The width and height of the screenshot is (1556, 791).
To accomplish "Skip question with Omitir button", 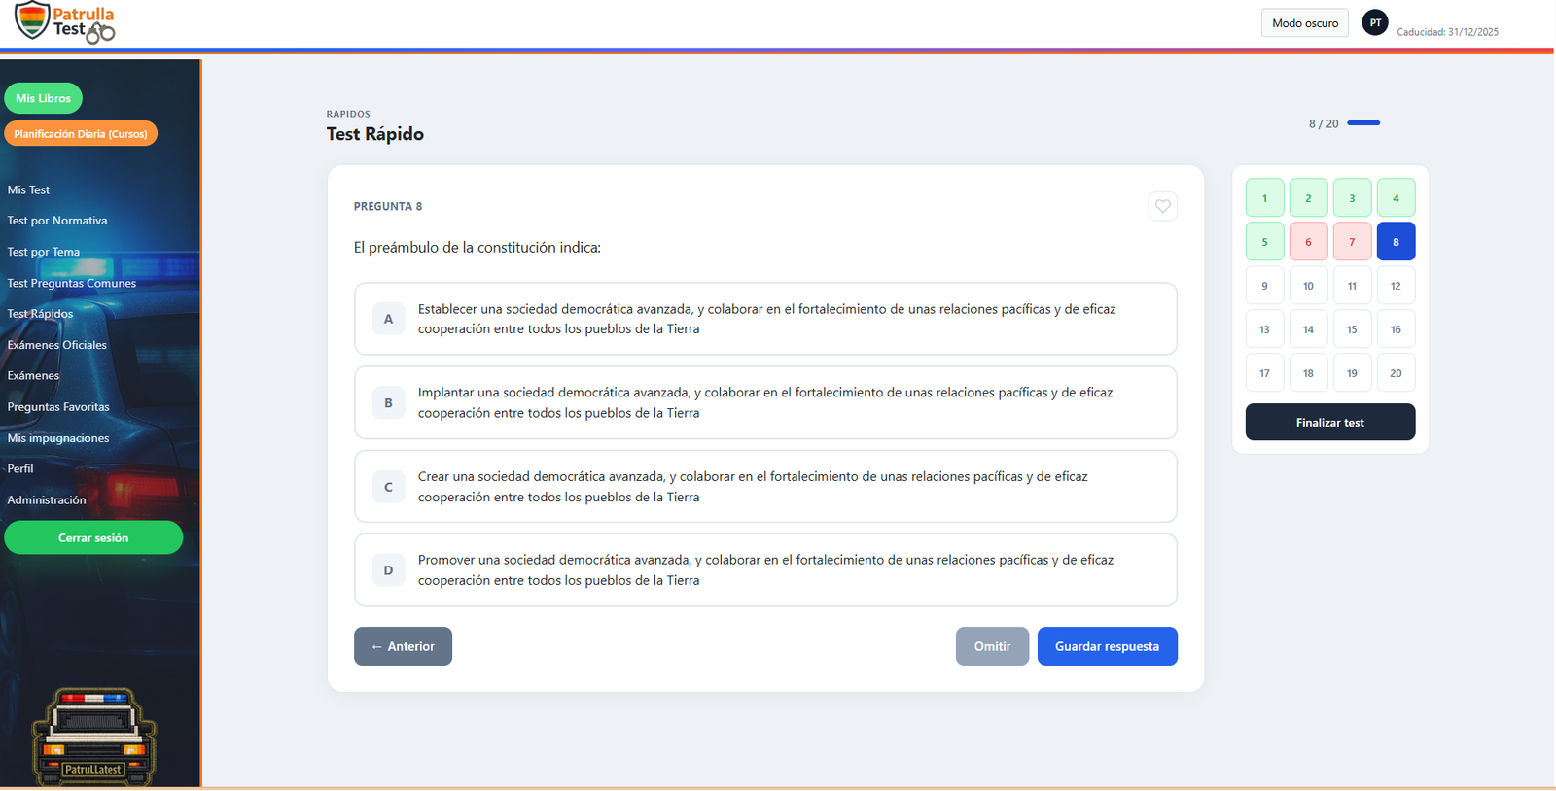I will (x=991, y=646).
